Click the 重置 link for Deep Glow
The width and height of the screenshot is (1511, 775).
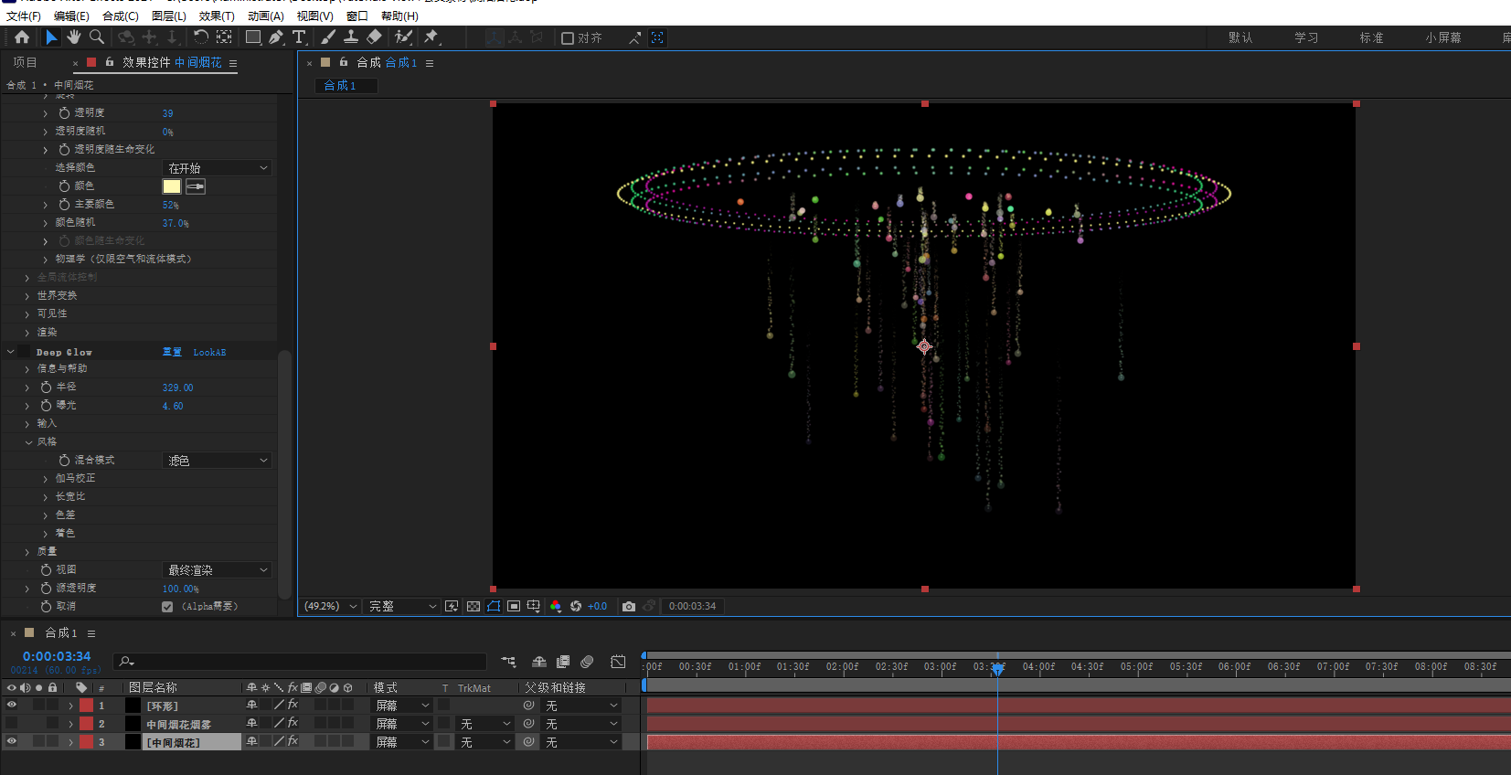(x=172, y=352)
